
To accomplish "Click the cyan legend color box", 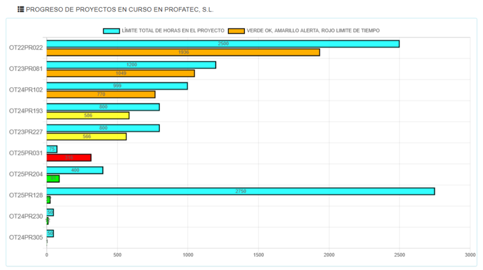I will tap(111, 31).
